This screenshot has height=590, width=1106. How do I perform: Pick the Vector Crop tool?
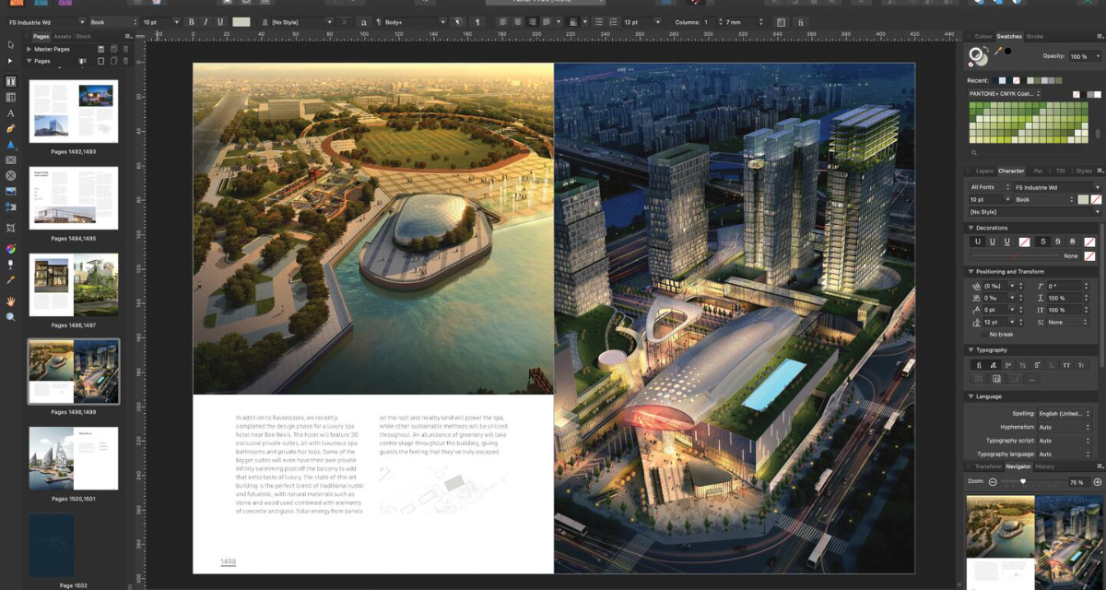(11, 228)
